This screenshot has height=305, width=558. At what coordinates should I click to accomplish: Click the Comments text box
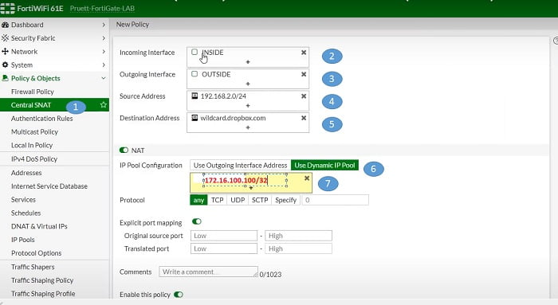pos(209,272)
